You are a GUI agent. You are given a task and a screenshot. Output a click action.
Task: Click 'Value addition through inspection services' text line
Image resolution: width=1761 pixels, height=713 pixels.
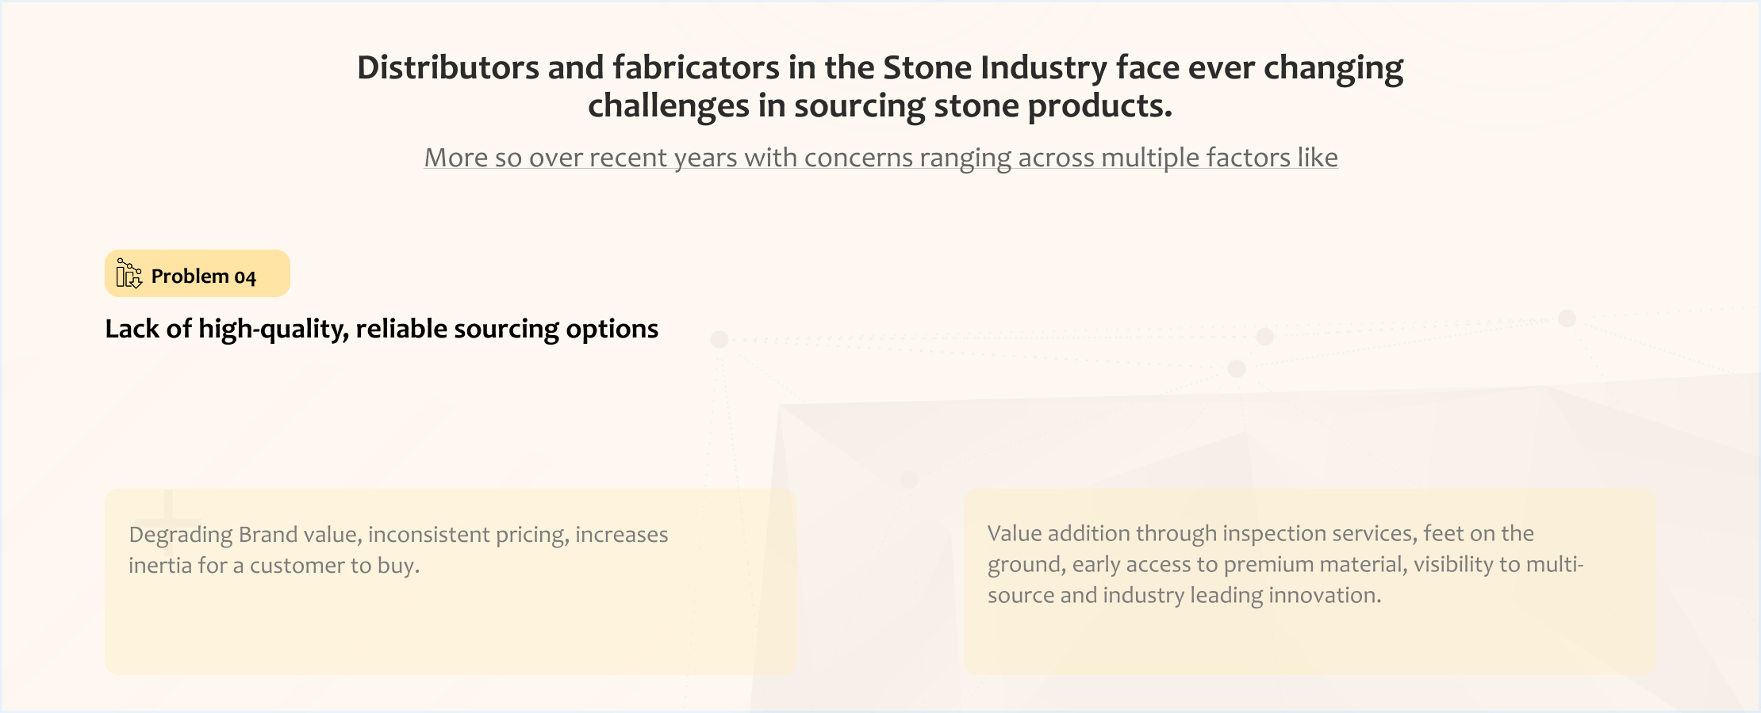(x=1260, y=534)
